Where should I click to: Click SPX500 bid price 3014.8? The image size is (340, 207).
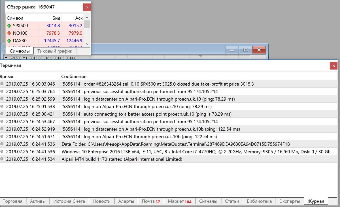[53, 26]
